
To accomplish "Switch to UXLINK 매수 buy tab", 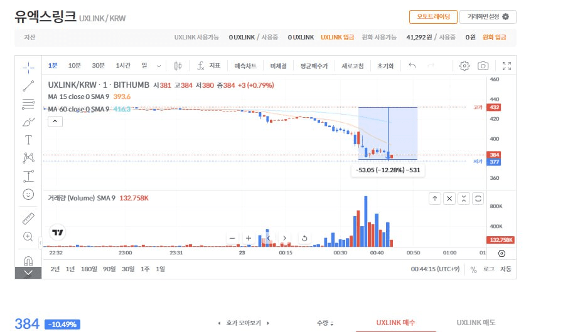I will click(395, 323).
